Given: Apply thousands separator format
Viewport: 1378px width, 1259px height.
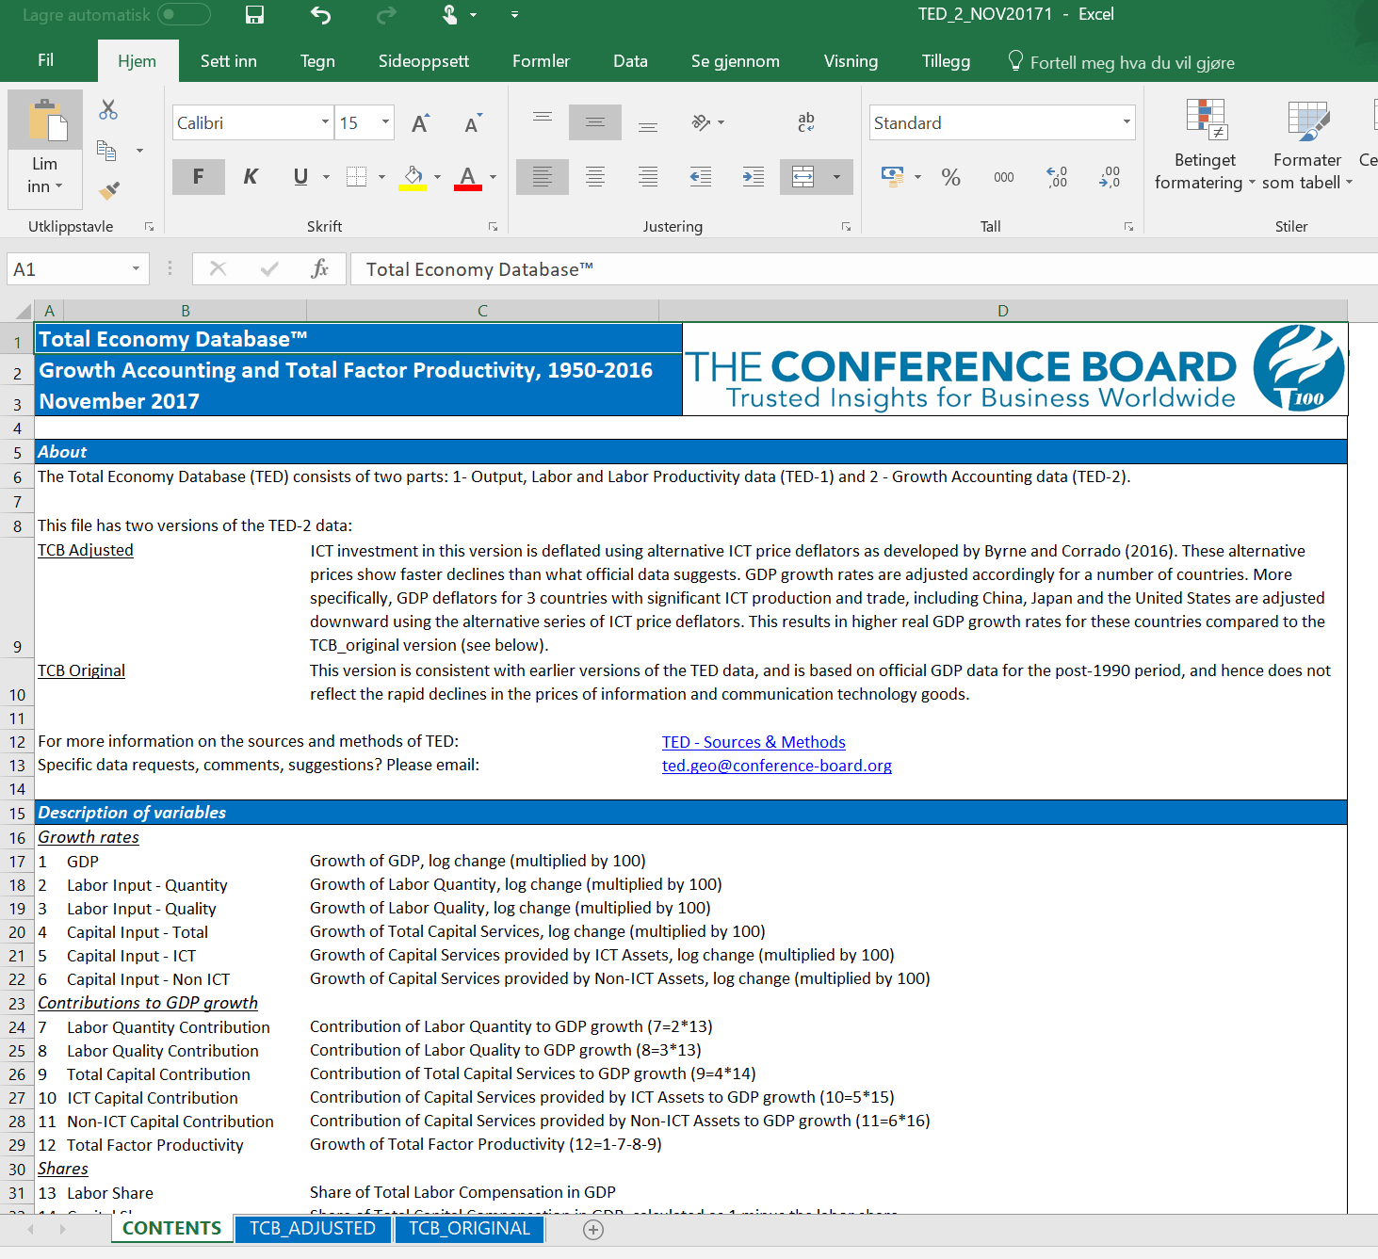Looking at the screenshot, I should pos(1004,177).
